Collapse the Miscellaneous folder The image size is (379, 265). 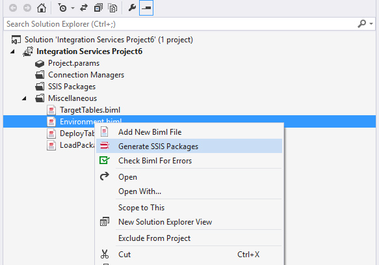[24, 98]
